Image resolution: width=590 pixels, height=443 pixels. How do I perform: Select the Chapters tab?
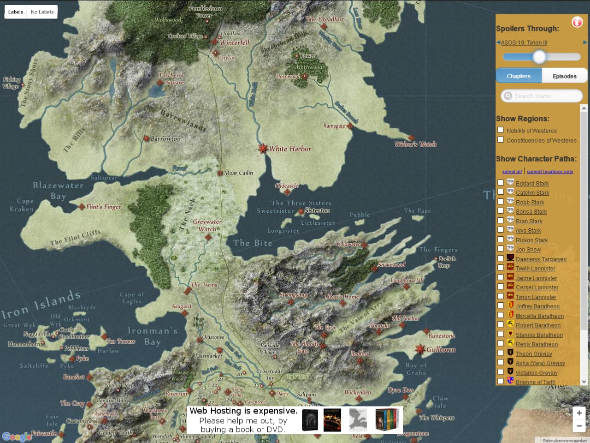(x=519, y=76)
